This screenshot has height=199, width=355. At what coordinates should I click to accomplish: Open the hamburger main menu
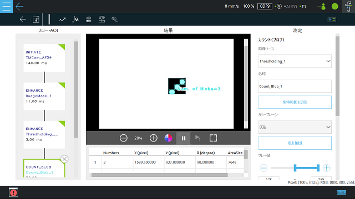click(6, 6)
